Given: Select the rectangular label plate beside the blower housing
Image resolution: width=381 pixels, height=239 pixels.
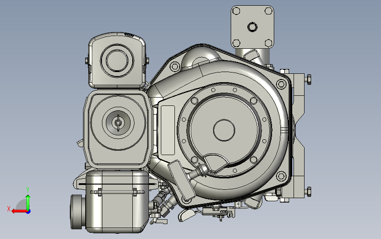Looking at the screenshot, I should (168, 130).
